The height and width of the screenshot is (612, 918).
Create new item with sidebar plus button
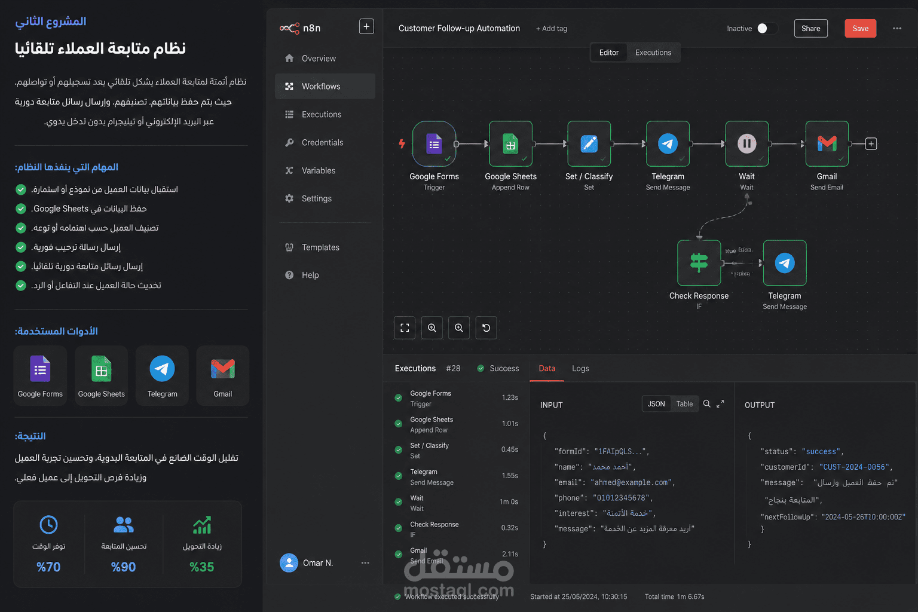tap(366, 26)
